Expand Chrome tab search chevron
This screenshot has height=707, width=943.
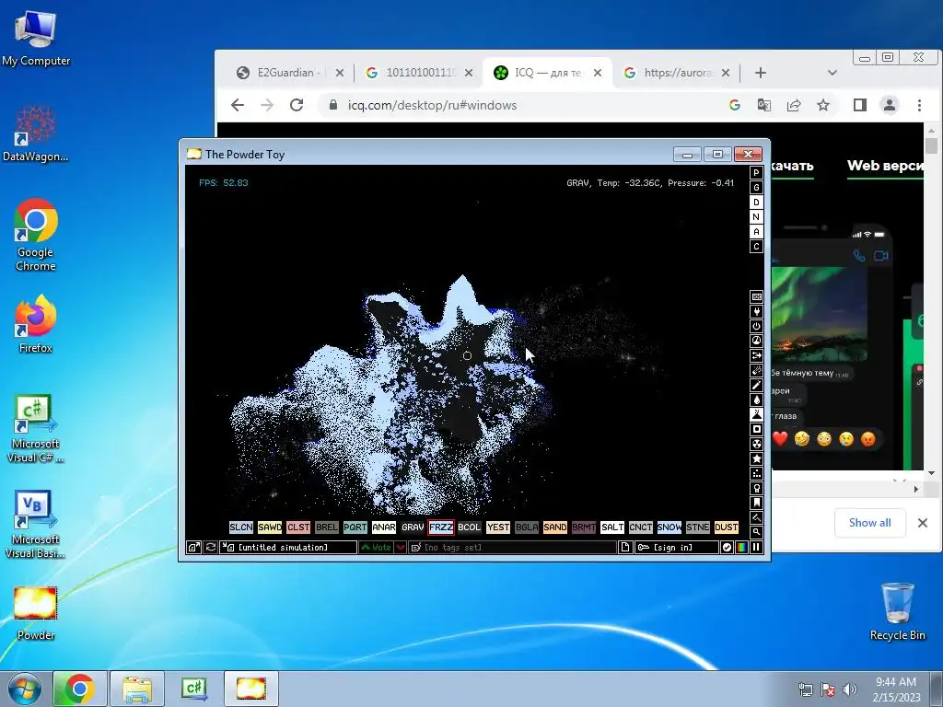point(832,73)
